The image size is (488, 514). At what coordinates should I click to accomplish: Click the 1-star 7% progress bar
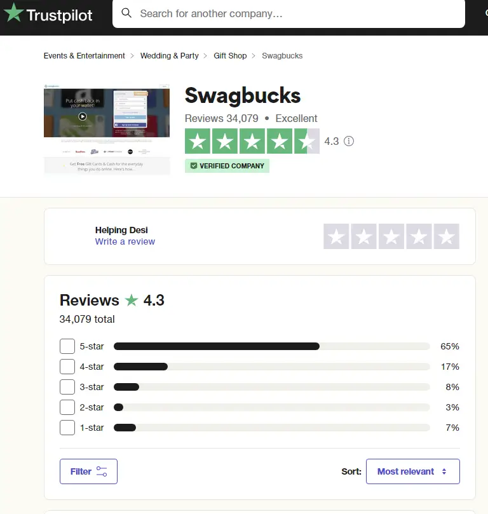click(x=272, y=428)
